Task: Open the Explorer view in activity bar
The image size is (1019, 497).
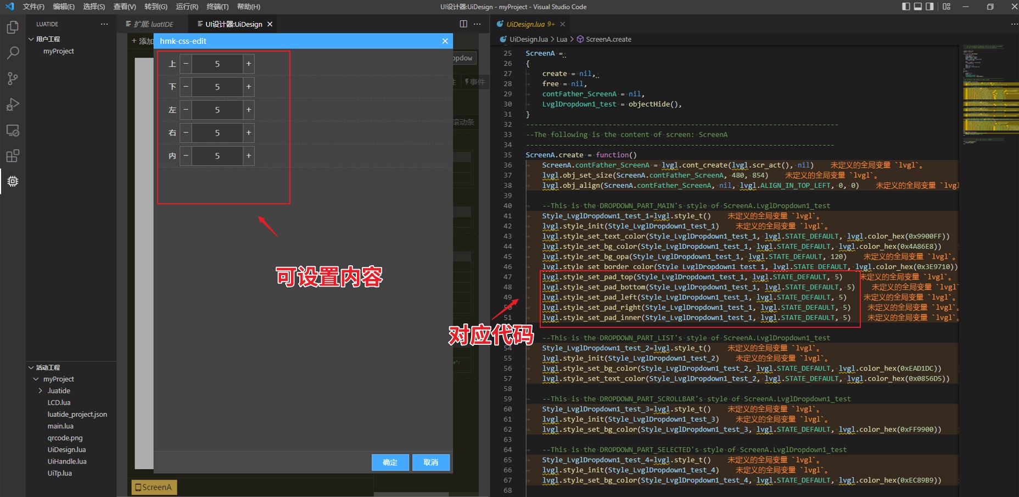Action: pyautogui.click(x=13, y=27)
